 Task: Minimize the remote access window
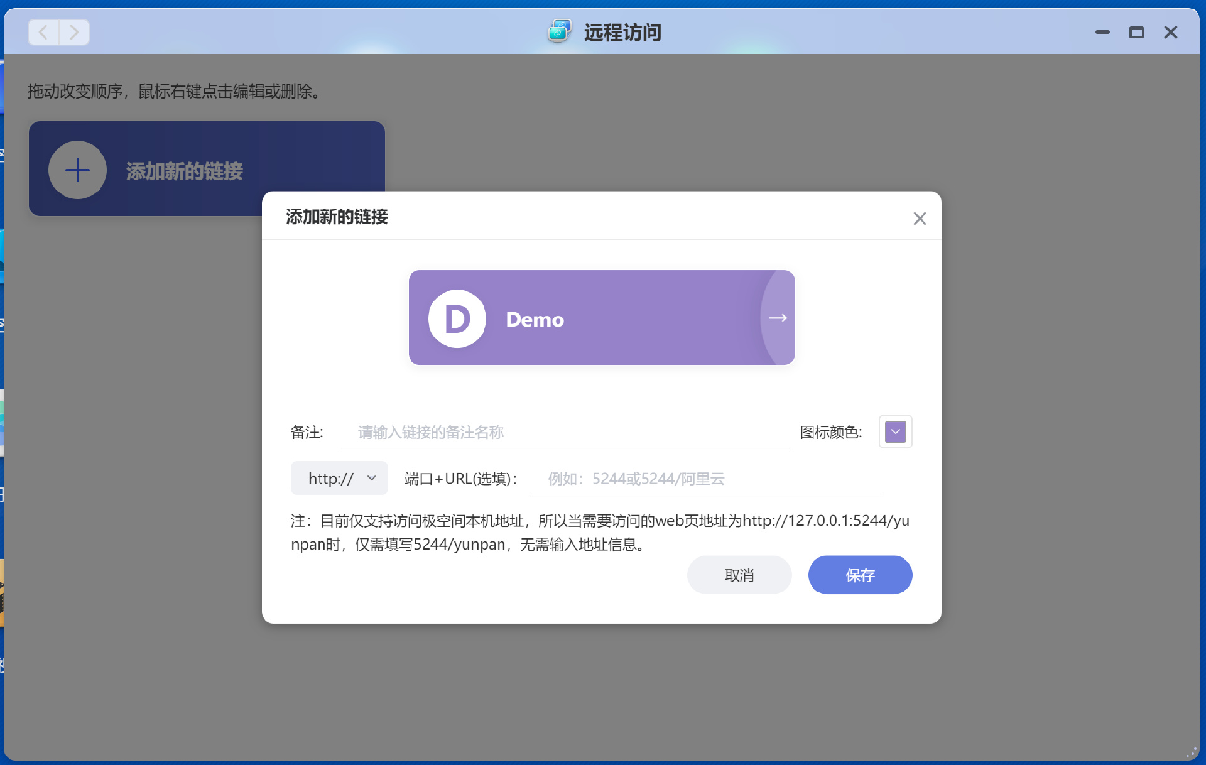(1102, 32)
